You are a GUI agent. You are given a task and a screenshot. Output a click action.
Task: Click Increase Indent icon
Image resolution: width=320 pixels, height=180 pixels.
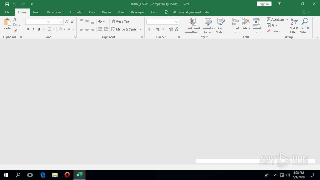point(106,29)
